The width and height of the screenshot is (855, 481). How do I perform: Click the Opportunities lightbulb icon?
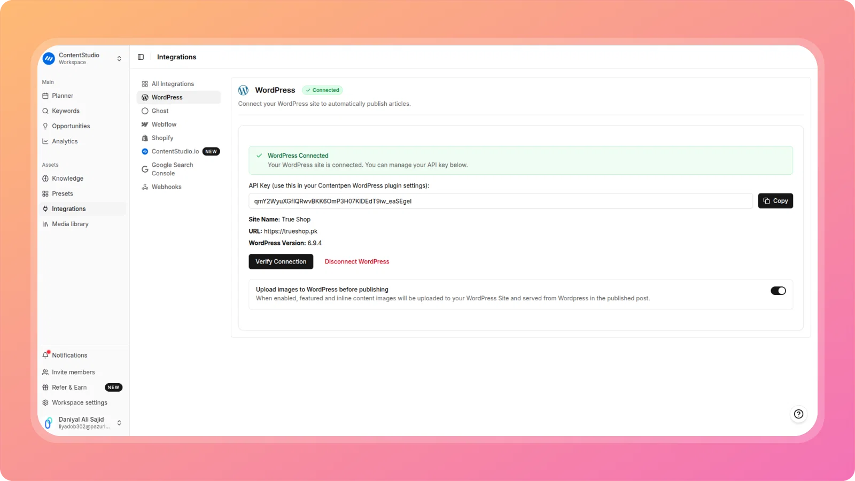tap(45, 127)
